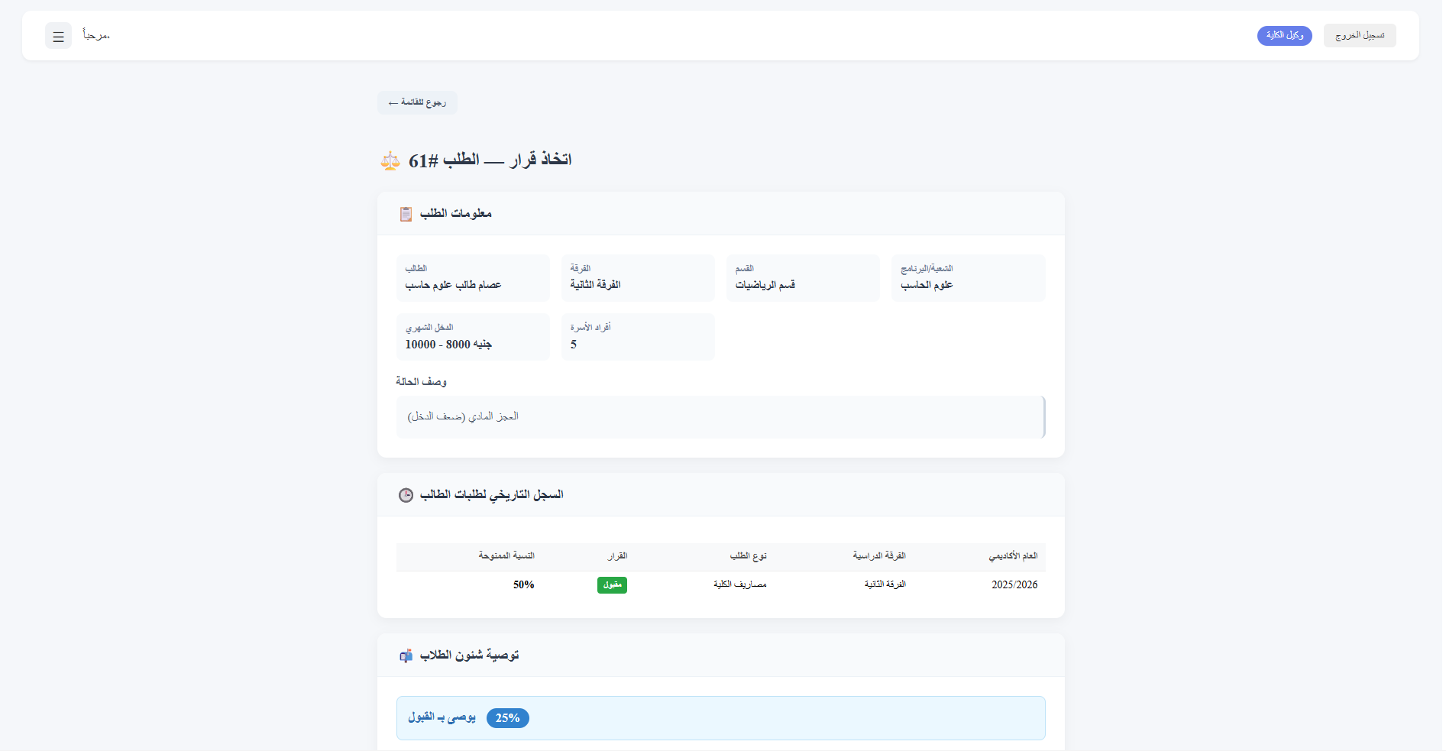Click the books icon next to توصية شئون الطلاب

[406, 655]
